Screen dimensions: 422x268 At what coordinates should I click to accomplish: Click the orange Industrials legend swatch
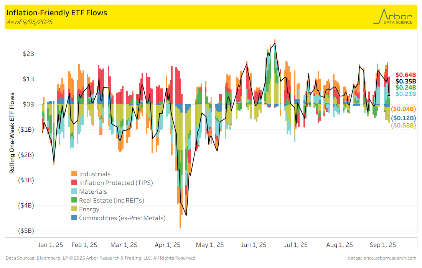74,174
